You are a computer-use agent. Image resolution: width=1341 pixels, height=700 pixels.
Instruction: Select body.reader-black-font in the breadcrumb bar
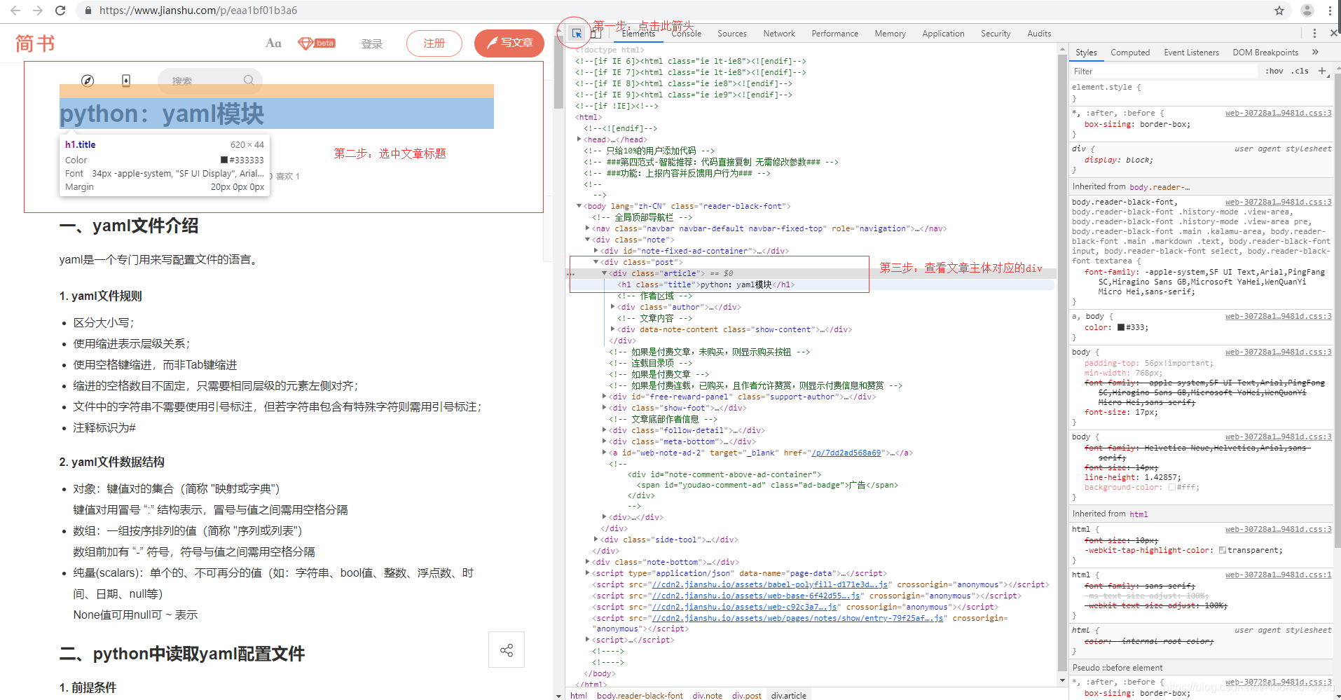pyautogui.click(x=640, y=695)
